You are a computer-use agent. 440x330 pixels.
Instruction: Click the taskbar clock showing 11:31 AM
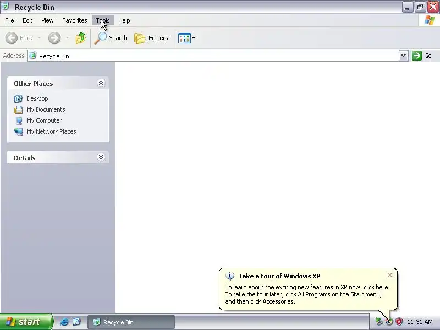[420, 322]
